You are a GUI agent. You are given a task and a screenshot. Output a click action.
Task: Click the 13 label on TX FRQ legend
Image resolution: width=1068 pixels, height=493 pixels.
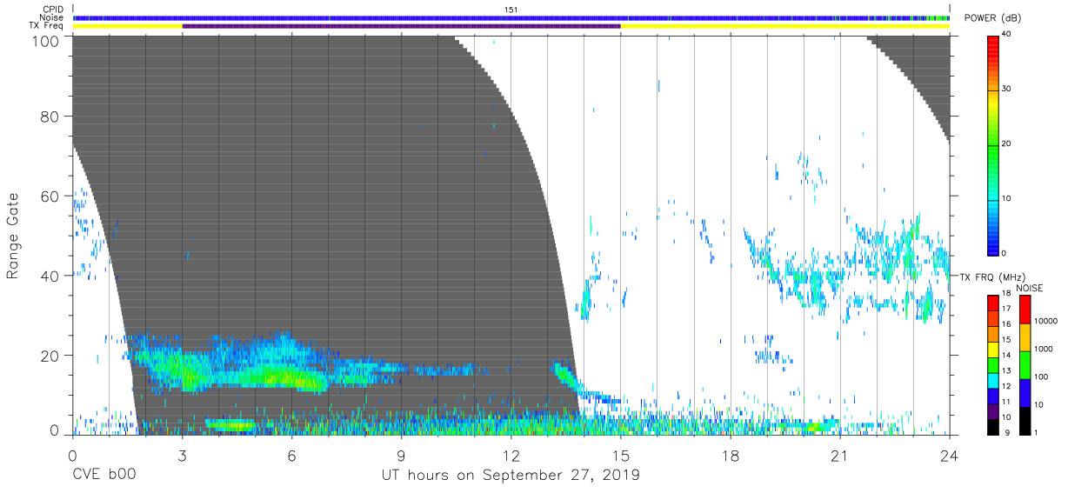coord(1006,370)
